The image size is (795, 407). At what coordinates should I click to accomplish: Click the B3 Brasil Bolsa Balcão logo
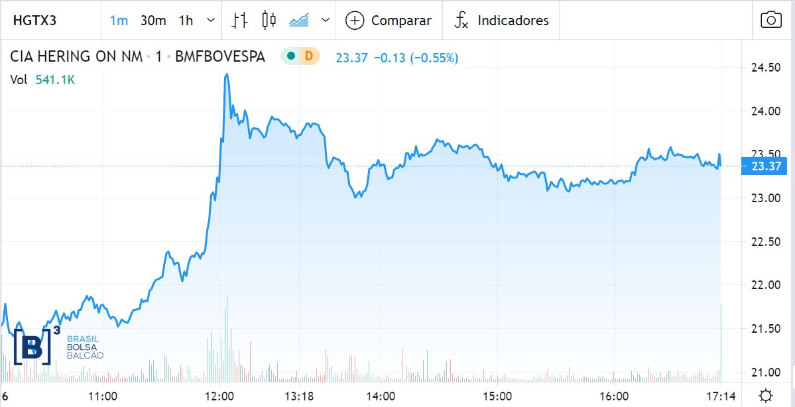pos(59,345)
